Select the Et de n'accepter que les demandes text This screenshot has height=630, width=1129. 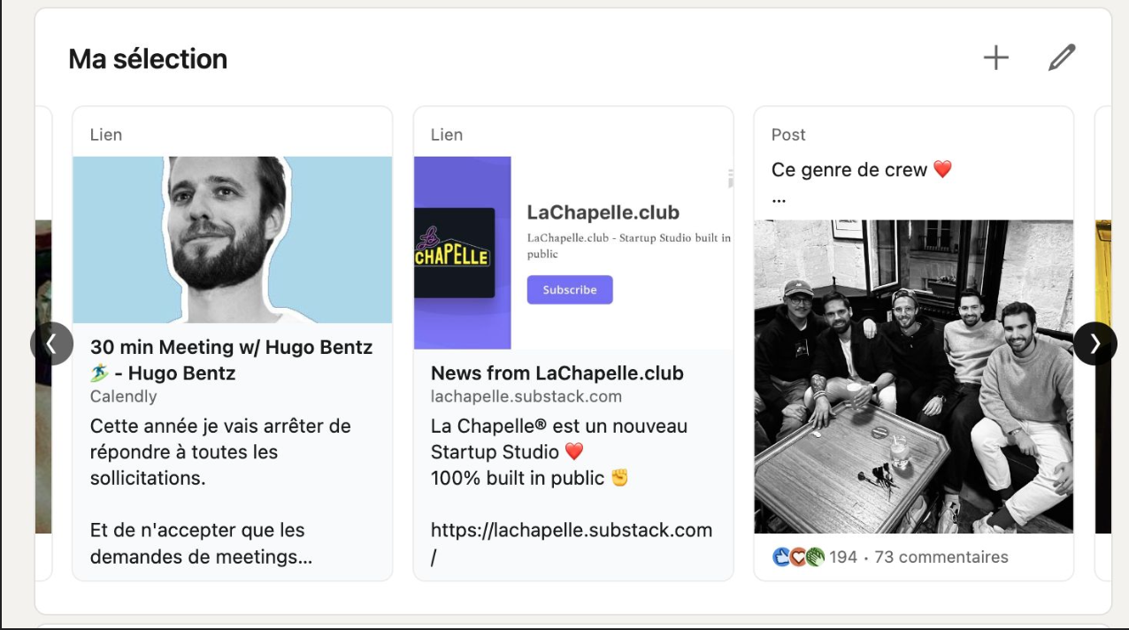coord(201,544)
